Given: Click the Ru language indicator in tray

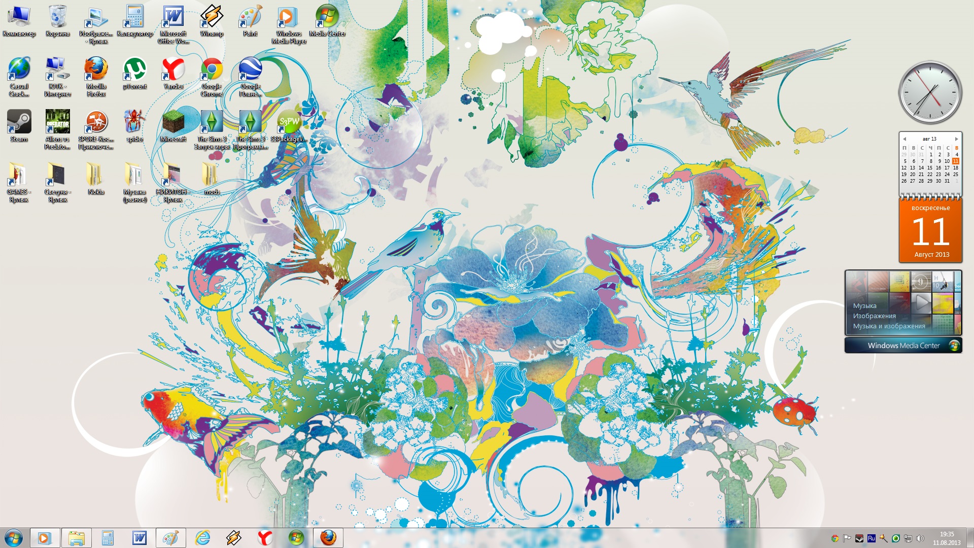Looking at the screenshot, I should [872, 538].
